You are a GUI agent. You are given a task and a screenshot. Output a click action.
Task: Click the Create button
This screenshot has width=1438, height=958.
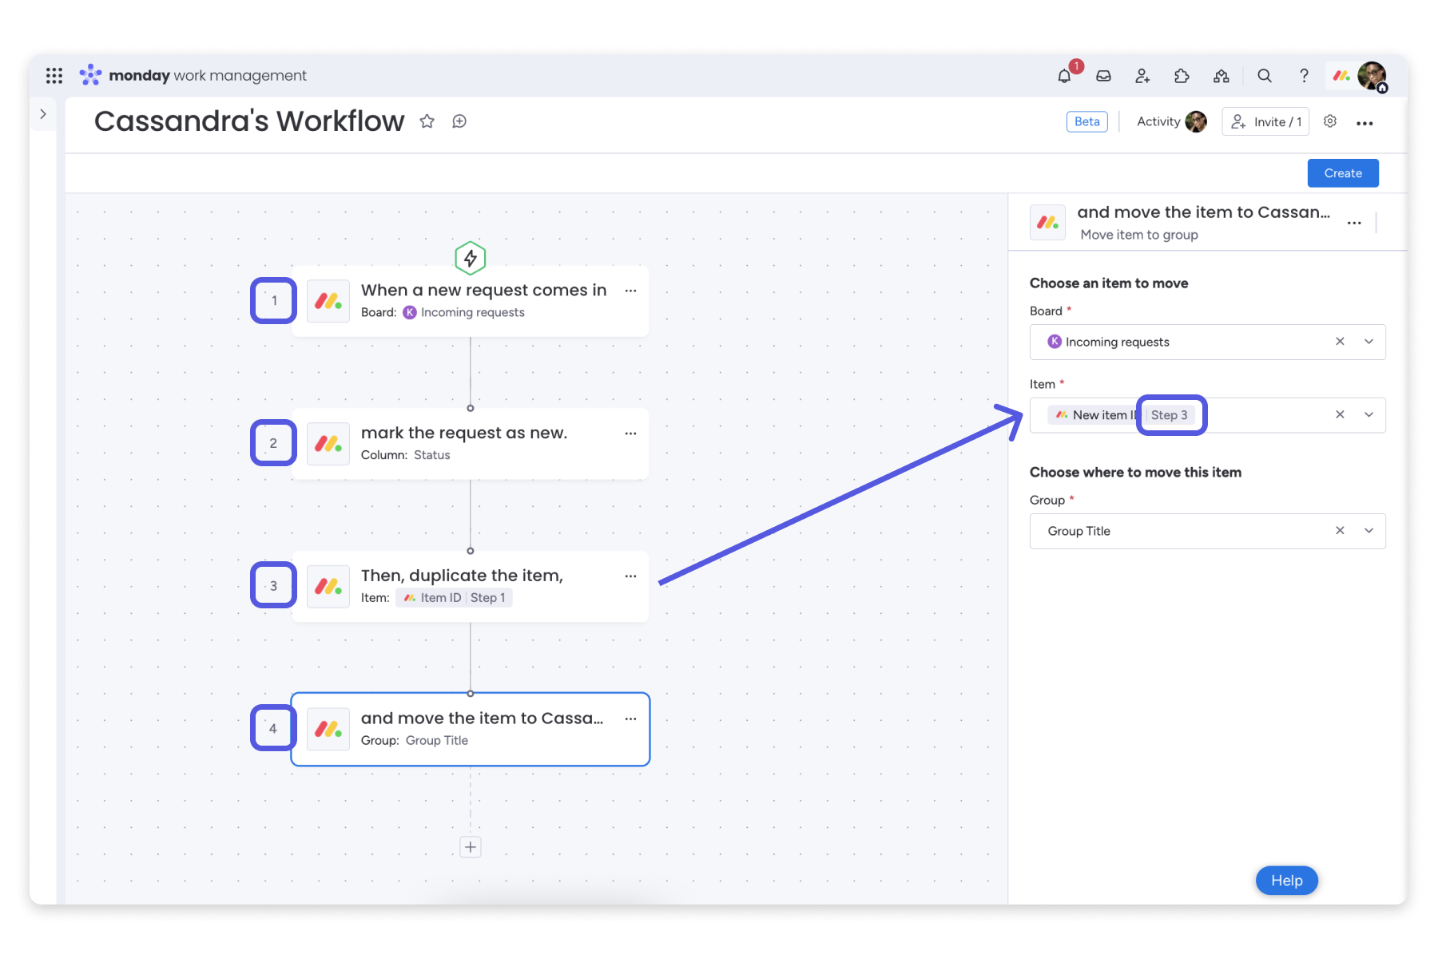[1342, 172]
